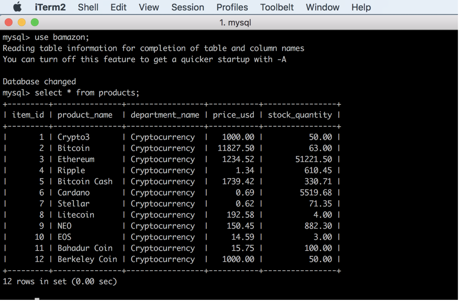Open the Session menu
Viewport: 459px width, 302px height.
point(188,7)
